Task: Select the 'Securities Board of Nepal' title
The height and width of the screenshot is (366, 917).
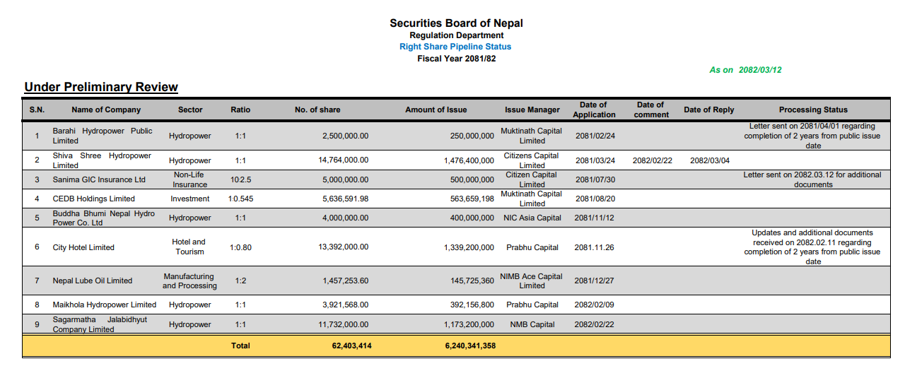Action: pyautogui.click(x=456, y=23)
